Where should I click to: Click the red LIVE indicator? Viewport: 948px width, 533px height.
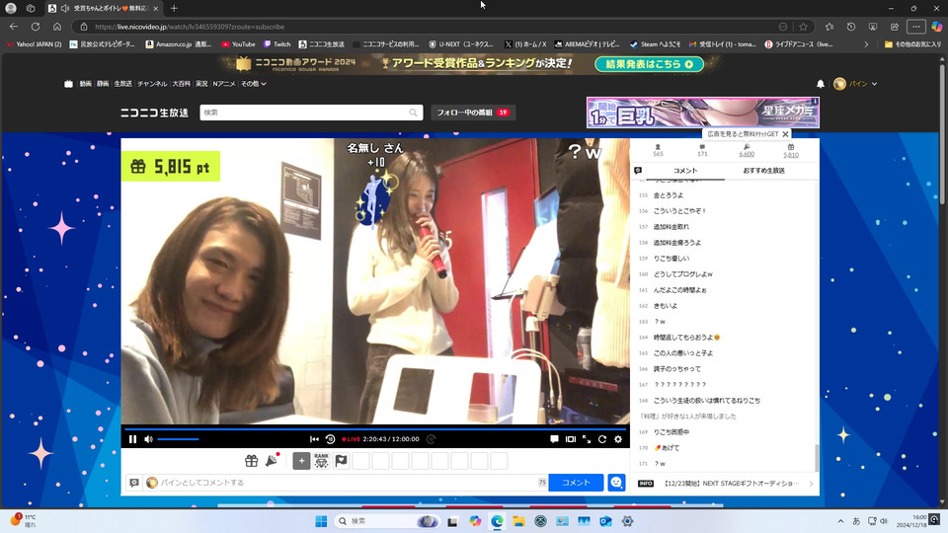[x=352, y=439]
